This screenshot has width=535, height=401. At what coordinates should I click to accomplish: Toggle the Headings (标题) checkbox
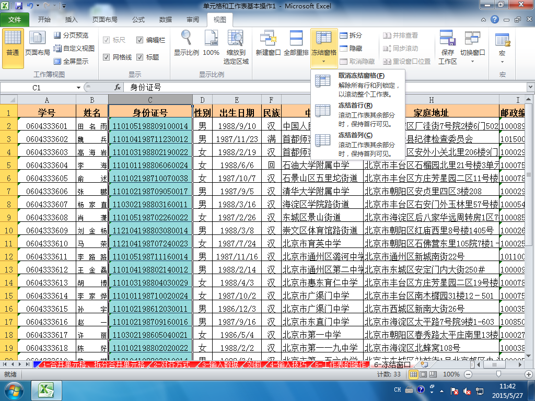(x=139, y=57)
